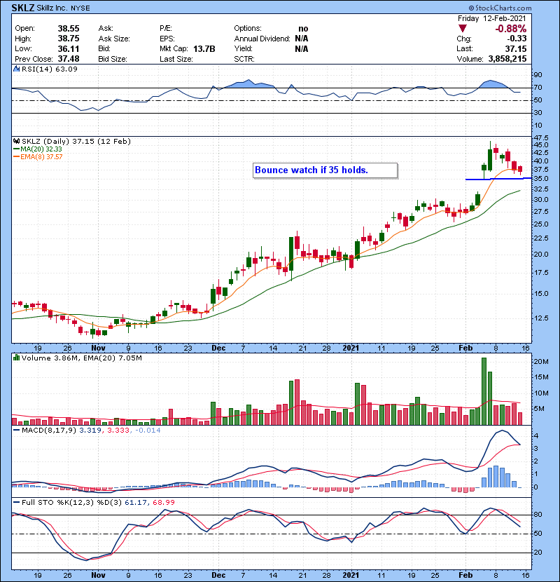Click the MACD signal value 3.333
This screenshot has height=582, width=560.
pos(118,431)
